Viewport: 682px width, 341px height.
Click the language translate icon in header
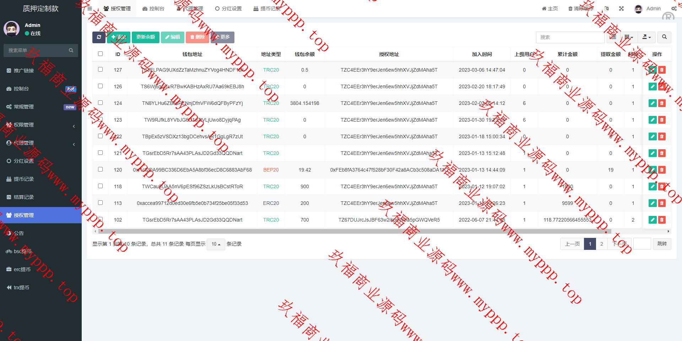coord(606,9)
